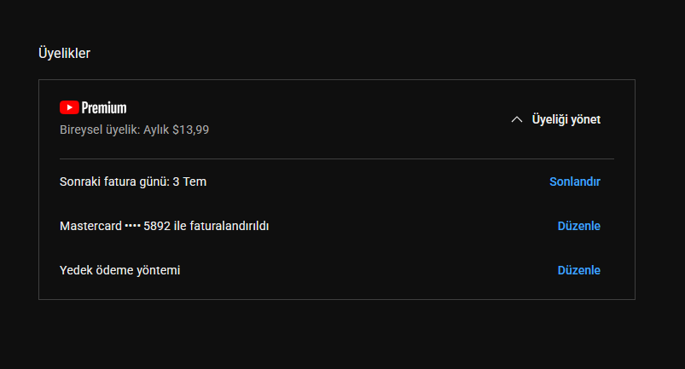Click "Sonlandır" to cancel the membership

coord(575,182)
